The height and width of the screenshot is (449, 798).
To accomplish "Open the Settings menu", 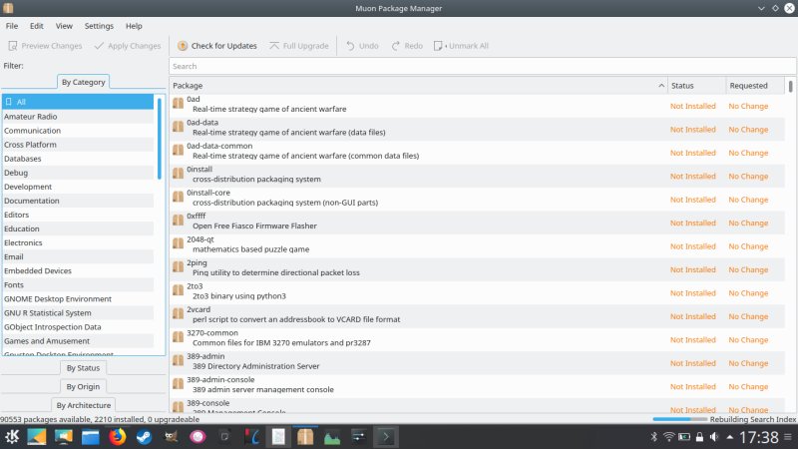I will coord(99,25).
